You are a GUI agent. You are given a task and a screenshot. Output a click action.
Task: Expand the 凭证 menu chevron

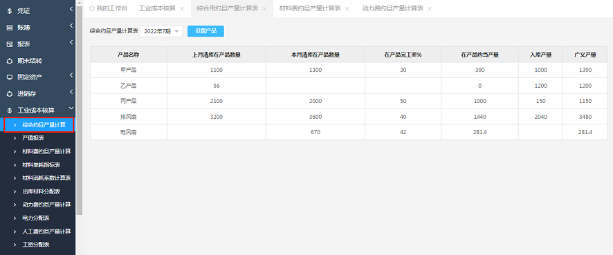pos(71,9)
